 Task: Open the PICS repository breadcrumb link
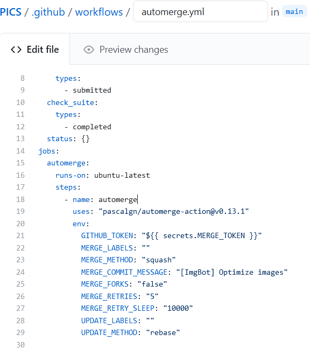point(10,12)
